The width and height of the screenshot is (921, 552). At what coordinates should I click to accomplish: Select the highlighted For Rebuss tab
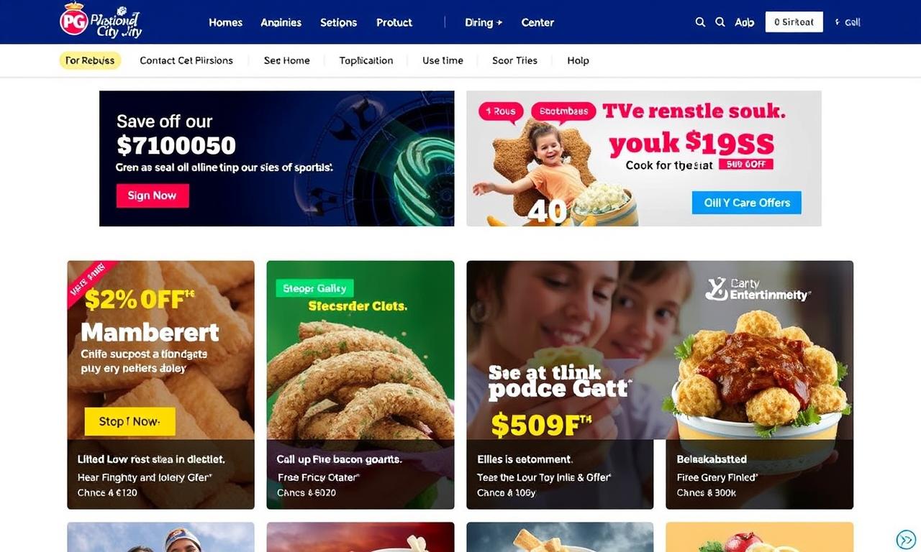point(90,60)
